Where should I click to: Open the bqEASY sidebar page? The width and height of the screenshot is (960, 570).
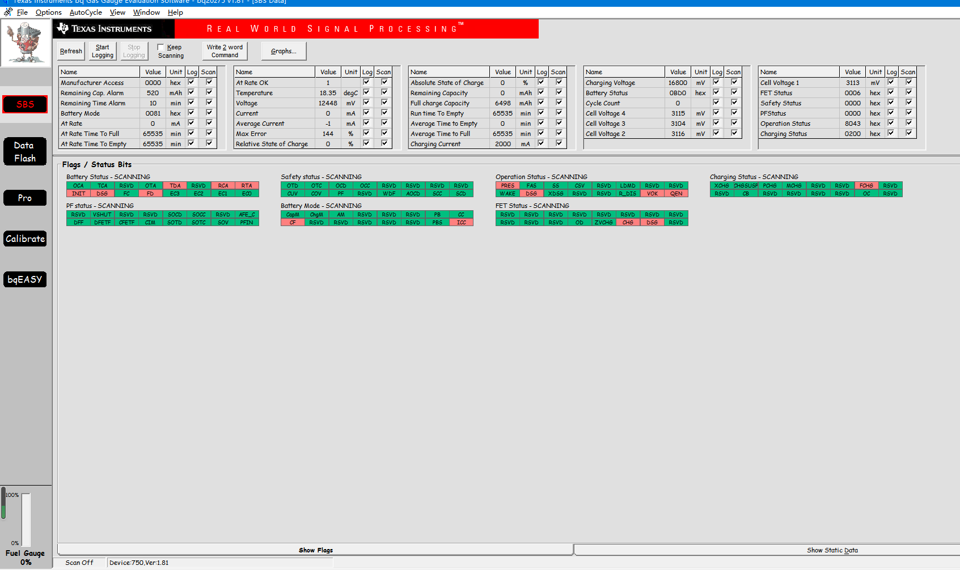25,279
